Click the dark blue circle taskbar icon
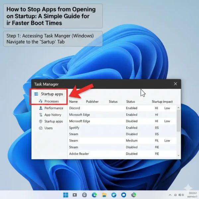 pos(124,195)
